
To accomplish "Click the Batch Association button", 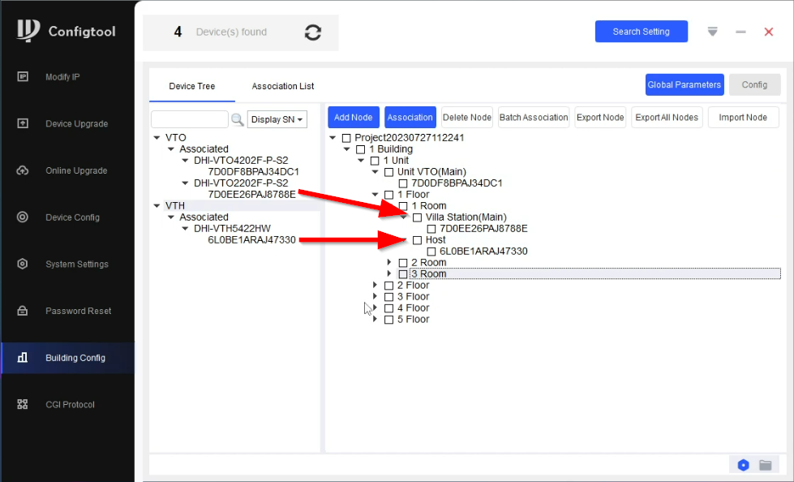I will tap(534, 117).
